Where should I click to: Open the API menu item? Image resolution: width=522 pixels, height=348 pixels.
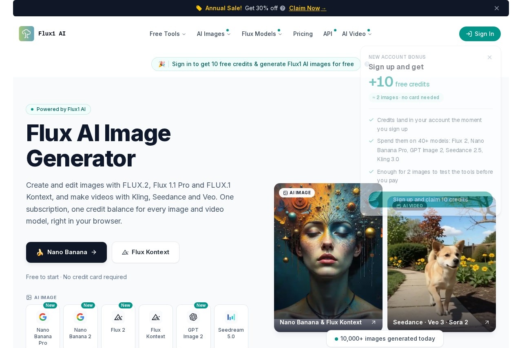(328, 34)
